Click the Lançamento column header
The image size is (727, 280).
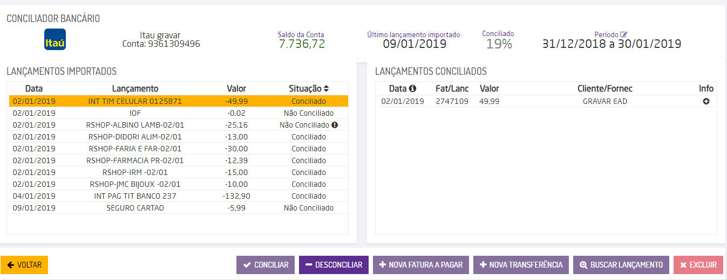pos(135,89)
